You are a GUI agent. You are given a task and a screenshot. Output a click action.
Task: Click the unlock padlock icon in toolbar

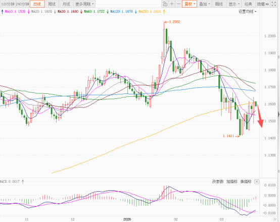(165, 4)
